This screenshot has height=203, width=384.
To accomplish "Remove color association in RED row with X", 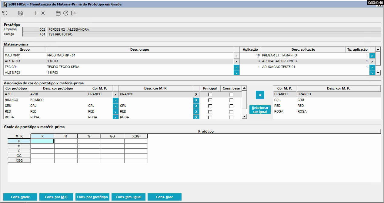I will coord(196,112).
